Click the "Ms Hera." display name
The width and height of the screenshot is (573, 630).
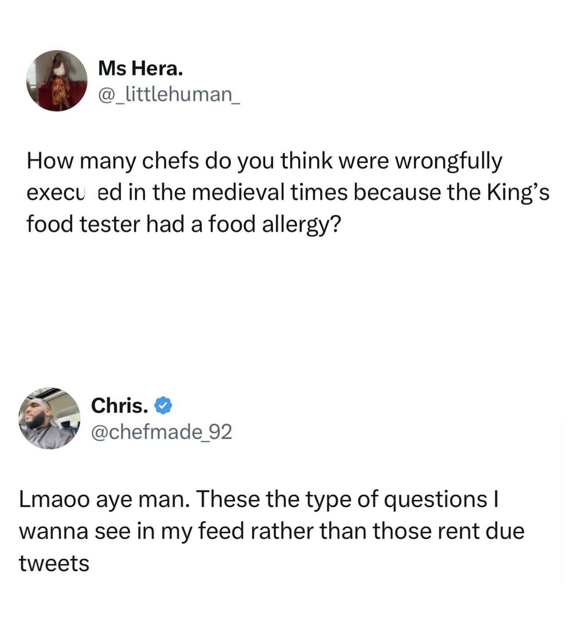140,68
